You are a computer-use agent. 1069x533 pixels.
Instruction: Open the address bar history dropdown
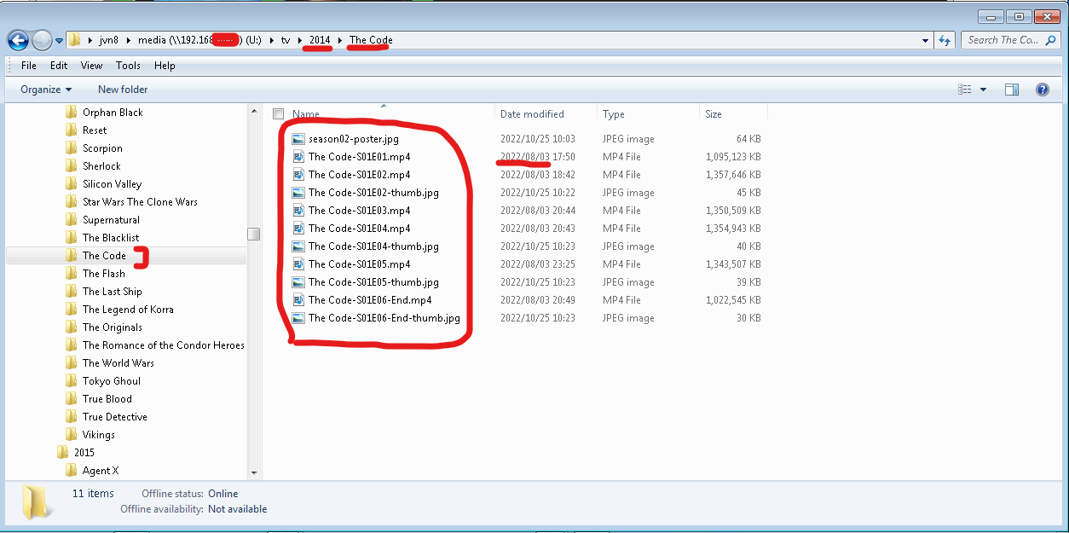(x=926, y=40)
